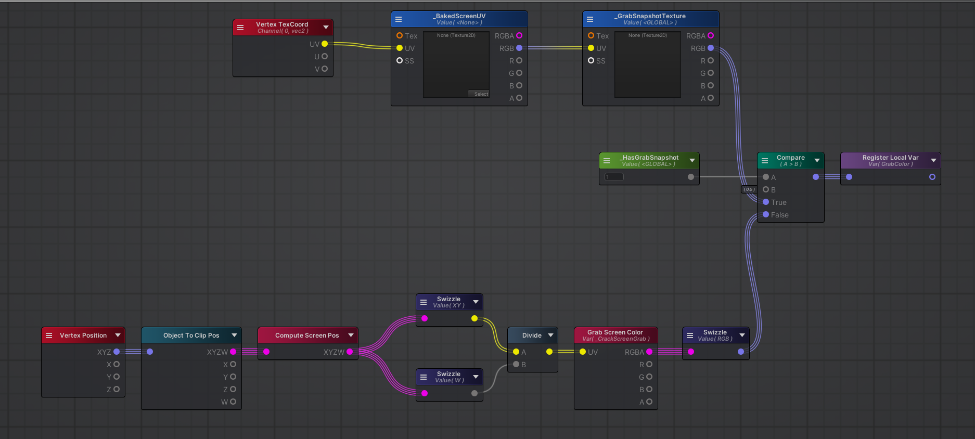Click the _BakedScreenUV RGBA output port

(x=519, y=35)
